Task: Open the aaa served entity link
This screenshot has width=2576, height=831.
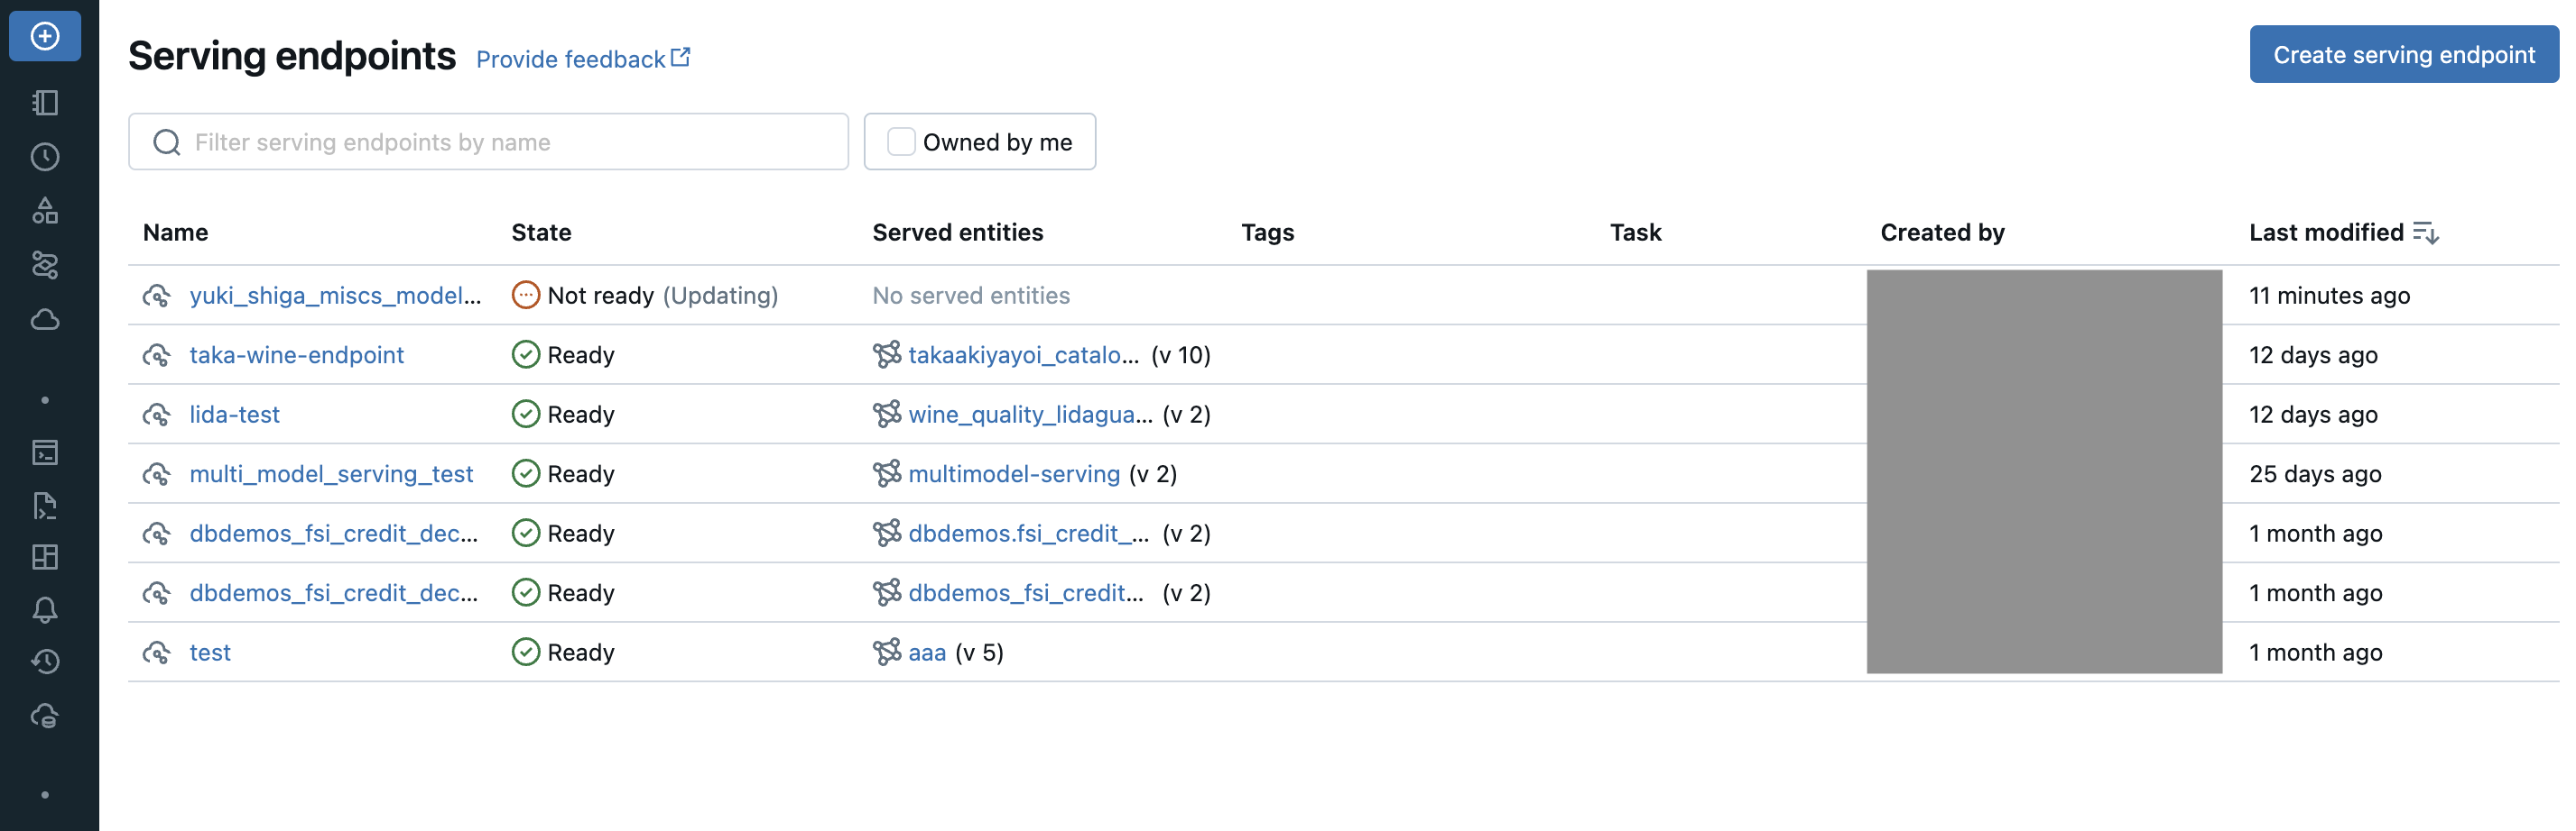Action: tap(926, 653)
